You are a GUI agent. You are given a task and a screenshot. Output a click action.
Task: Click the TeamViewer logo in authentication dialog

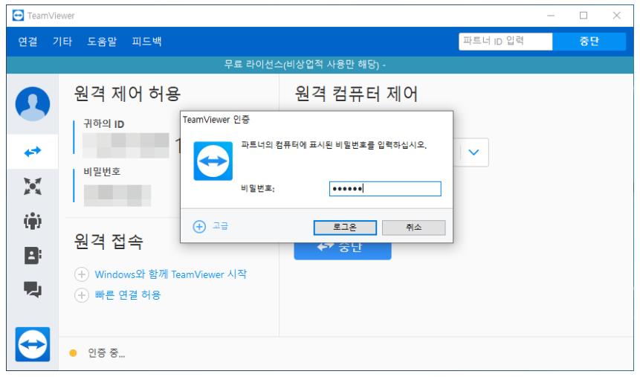point(213,161)
